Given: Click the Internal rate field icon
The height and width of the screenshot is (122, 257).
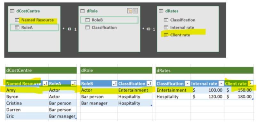Looking at the screenshot, I should (x=166, y=27).
